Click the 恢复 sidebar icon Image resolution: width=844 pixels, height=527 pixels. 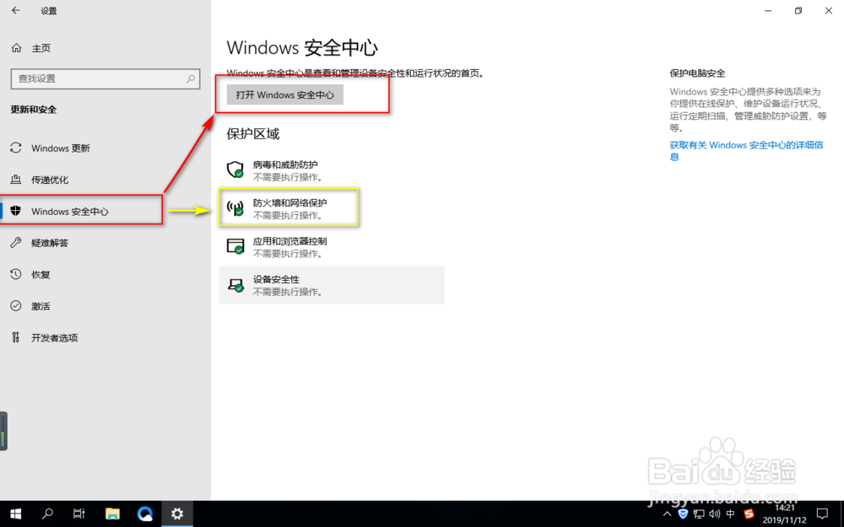14,274
